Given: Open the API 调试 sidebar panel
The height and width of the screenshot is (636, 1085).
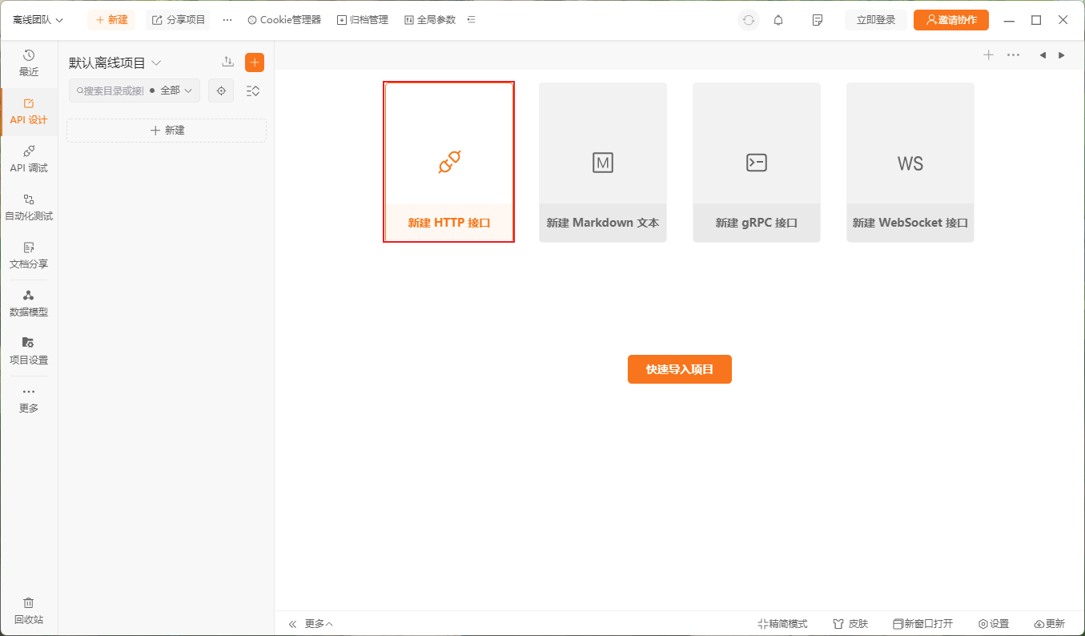Looking at the screenshot, I should pos(29,159).
